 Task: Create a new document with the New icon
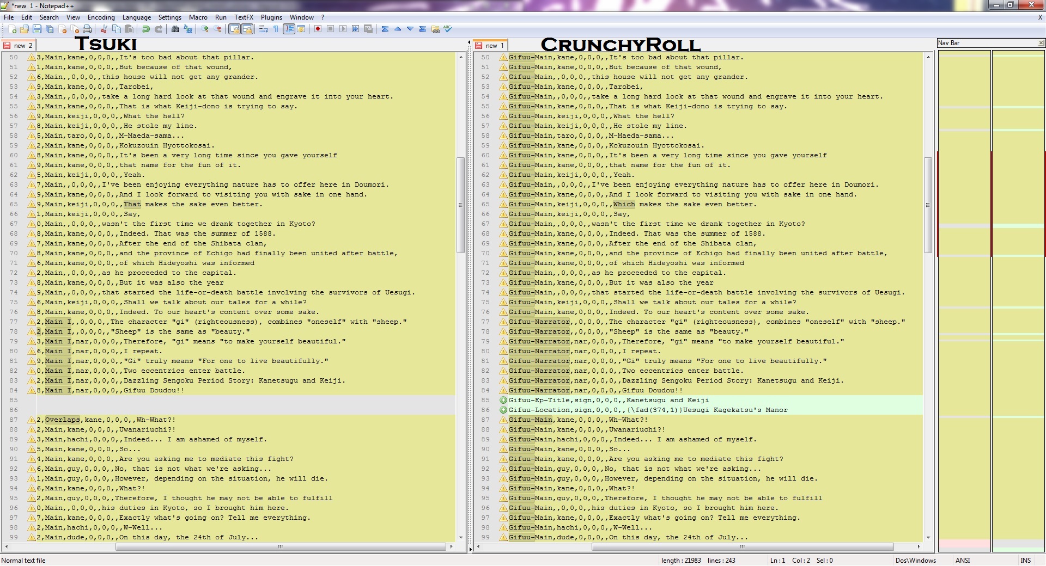coord(12,29)
